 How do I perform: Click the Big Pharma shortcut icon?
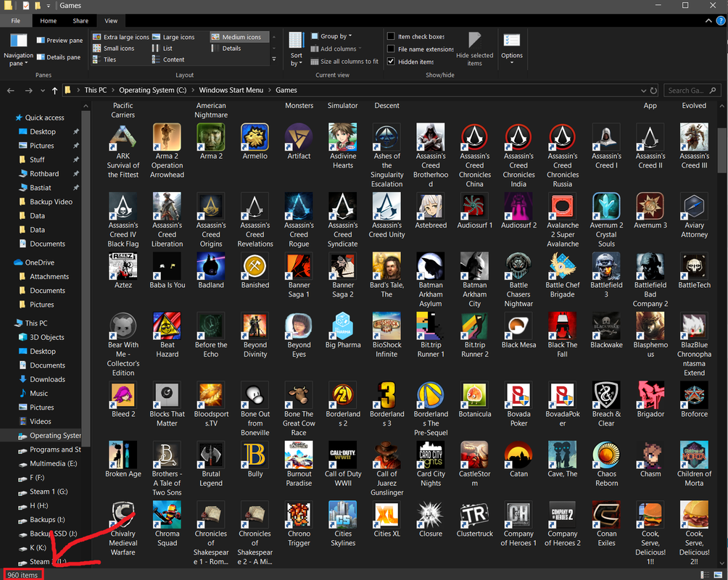[x=343, y=326]
